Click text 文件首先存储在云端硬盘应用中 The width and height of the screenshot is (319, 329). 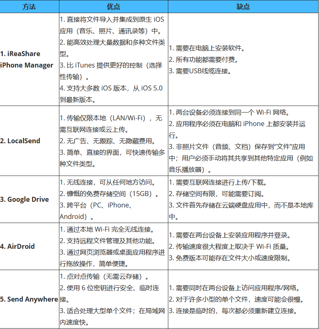222,205
